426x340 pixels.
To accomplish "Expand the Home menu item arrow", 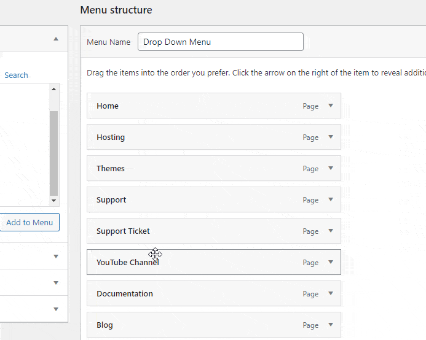I will coord(330,106).
